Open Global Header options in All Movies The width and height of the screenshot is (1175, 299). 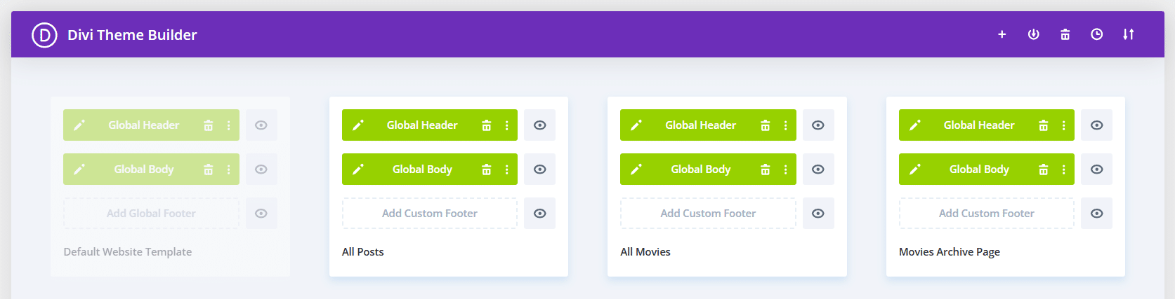click(x=785, y=125)
